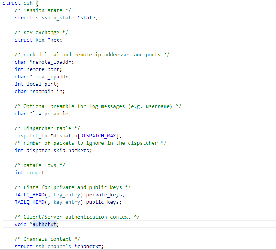The width and height of the screenshot is (276, 250).
Task: Click the remote_ipaddr field
Action: tap(51, 62)
